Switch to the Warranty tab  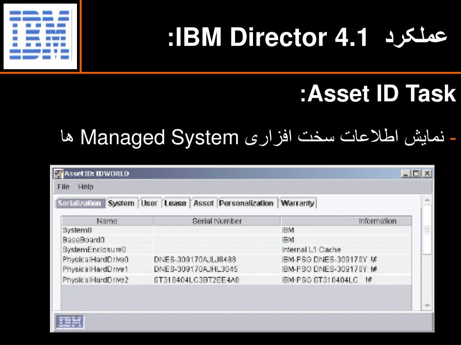[x=298, y=203]
